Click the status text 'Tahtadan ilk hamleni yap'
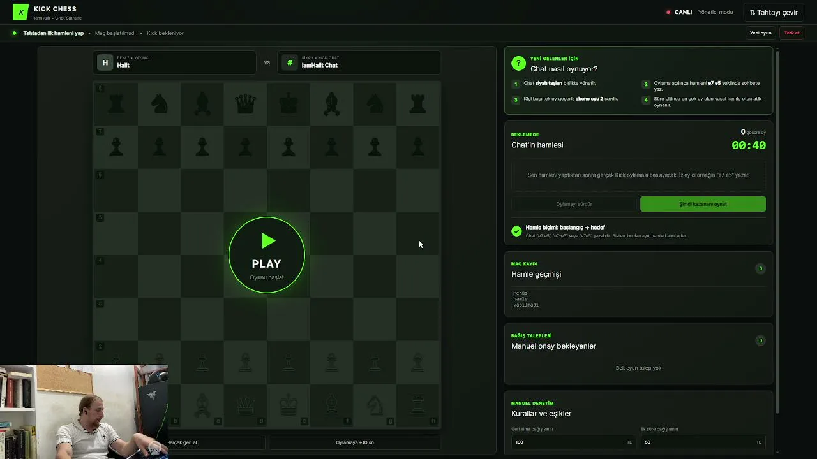Viewport: 817px width, 459px height. point(54,33)
